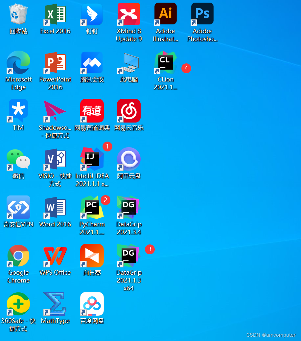
Task: Open CLion 2021.1 shortcut
Action: [x=166, y=63]
